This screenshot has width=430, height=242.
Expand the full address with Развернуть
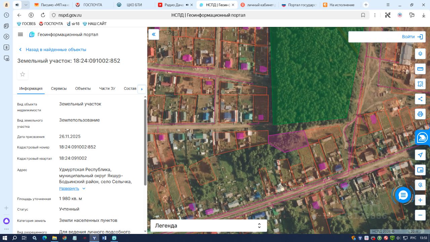(72, 189)
